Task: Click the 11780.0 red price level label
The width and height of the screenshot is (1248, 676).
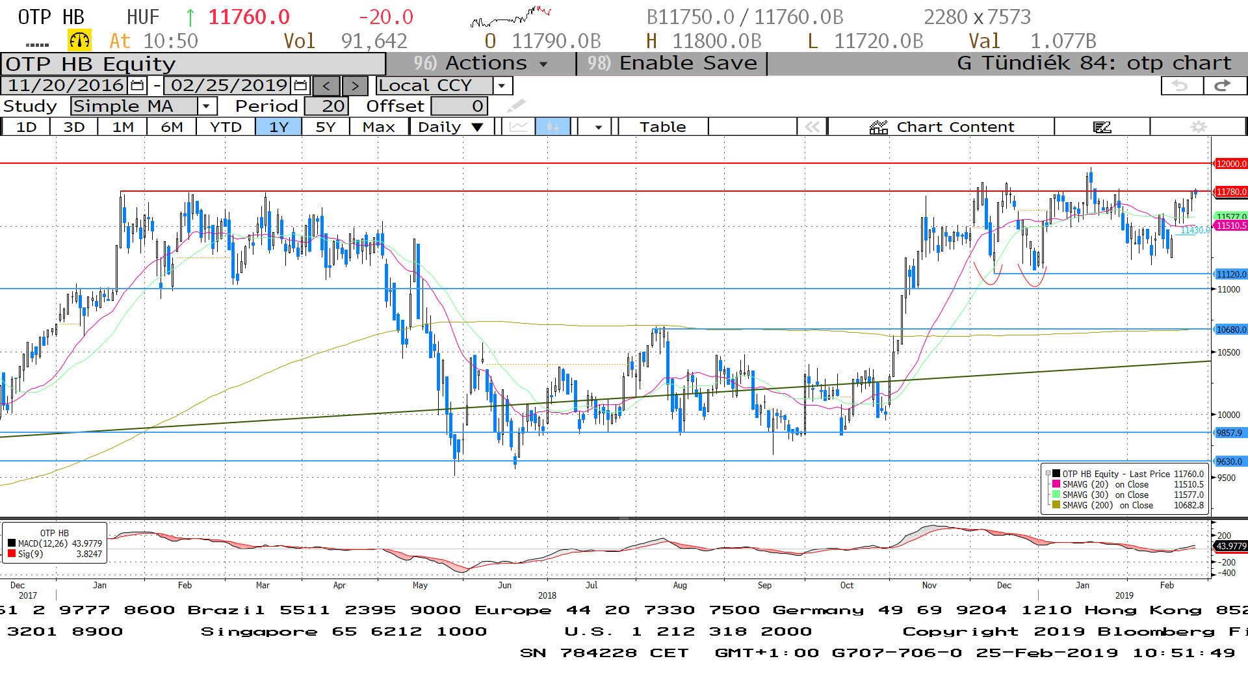Action: (x=1231, y=192)
